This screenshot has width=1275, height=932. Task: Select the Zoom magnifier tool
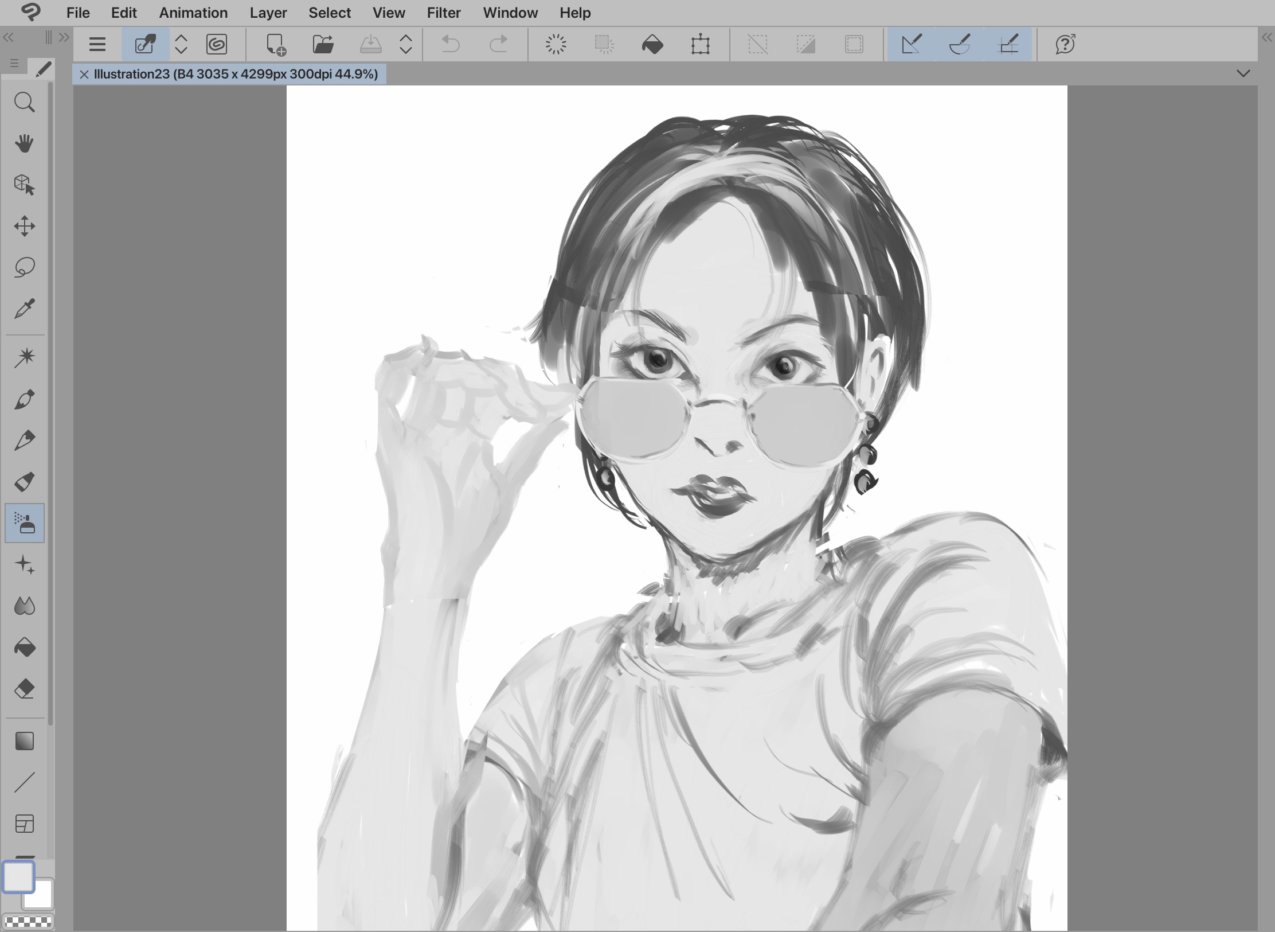(x=24, y=103)
